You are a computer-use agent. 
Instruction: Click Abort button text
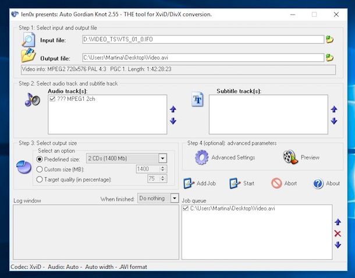click(x=290, y=183)
